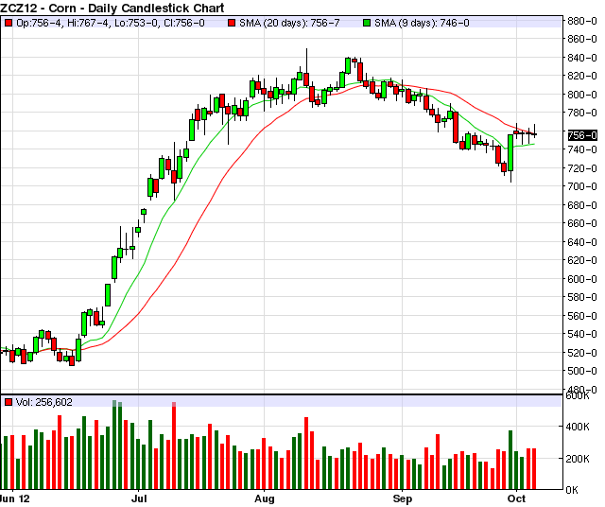Click the 800-0 price axis label

point(582,95)
